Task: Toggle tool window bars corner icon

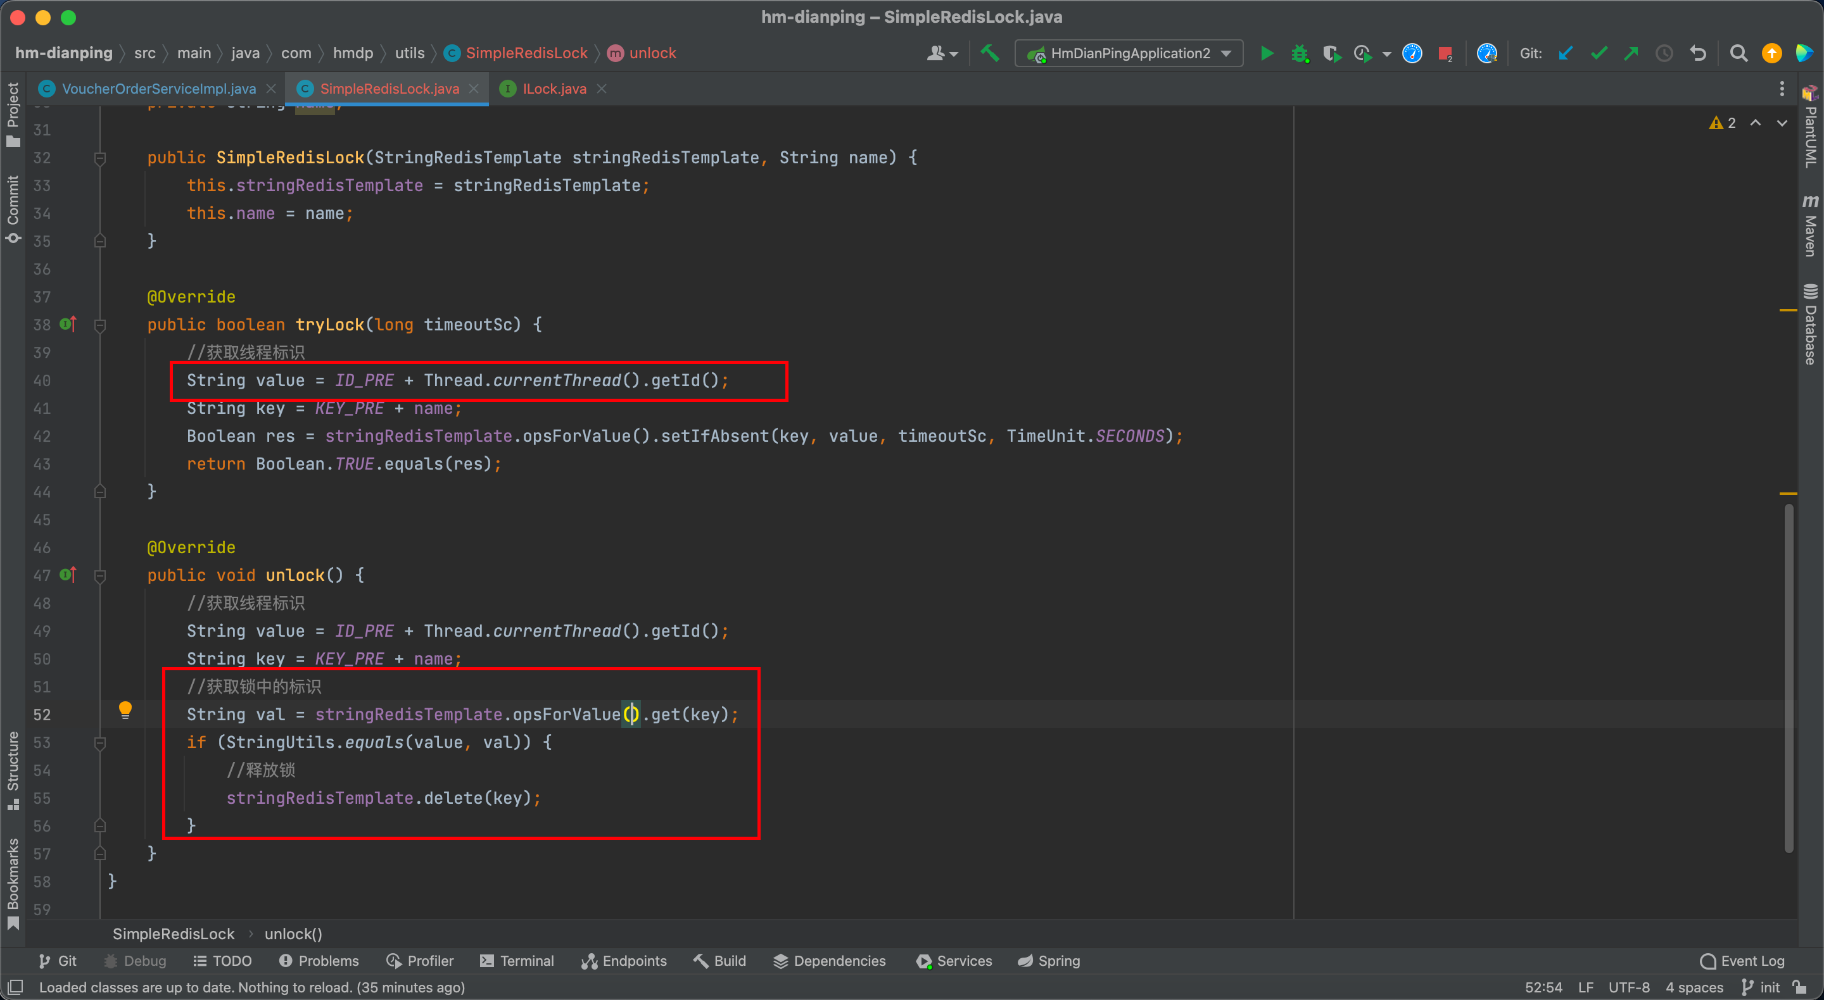Action: tap(15, 987)
